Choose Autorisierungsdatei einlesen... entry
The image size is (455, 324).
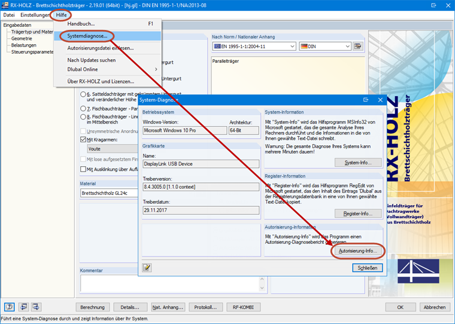pyautogui.click(x=107, y=48)
